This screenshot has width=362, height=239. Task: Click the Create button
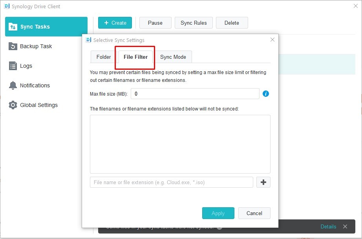point(115,23)
